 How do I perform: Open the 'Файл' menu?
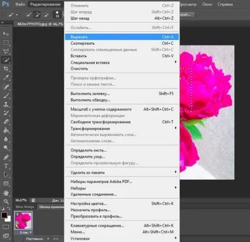pyautogui.click(x=20, y=4)
